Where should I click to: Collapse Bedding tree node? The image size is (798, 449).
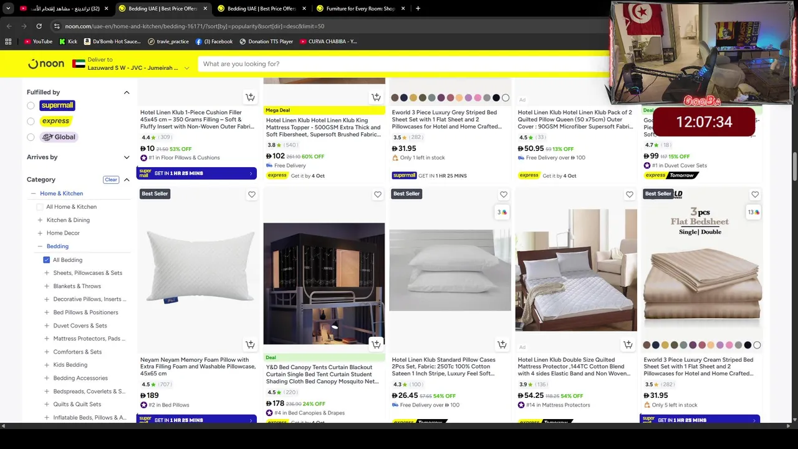pos(40,246)
